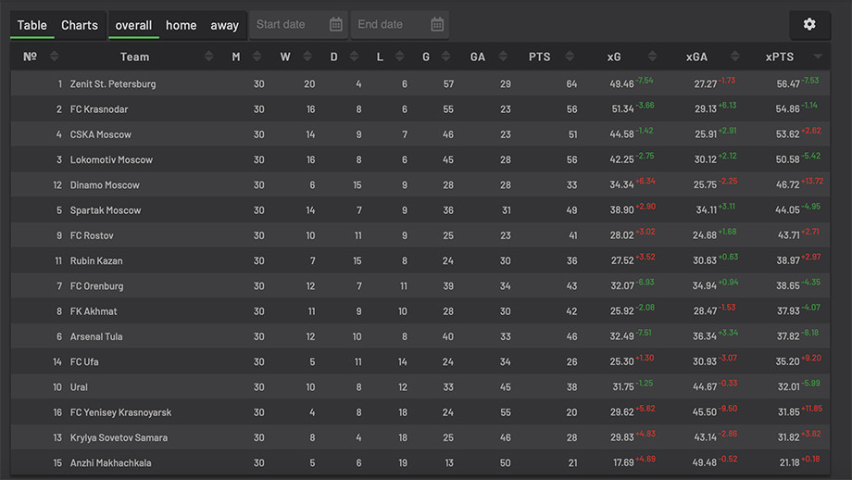
Task: Select the away matches filter
Action: click(x=224, y=26)
